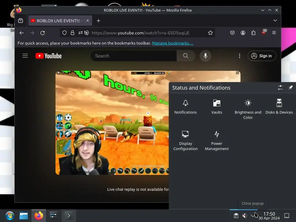Open System Settings from the taskbar
The image size is (296, 222).
[x=53, y=216]
